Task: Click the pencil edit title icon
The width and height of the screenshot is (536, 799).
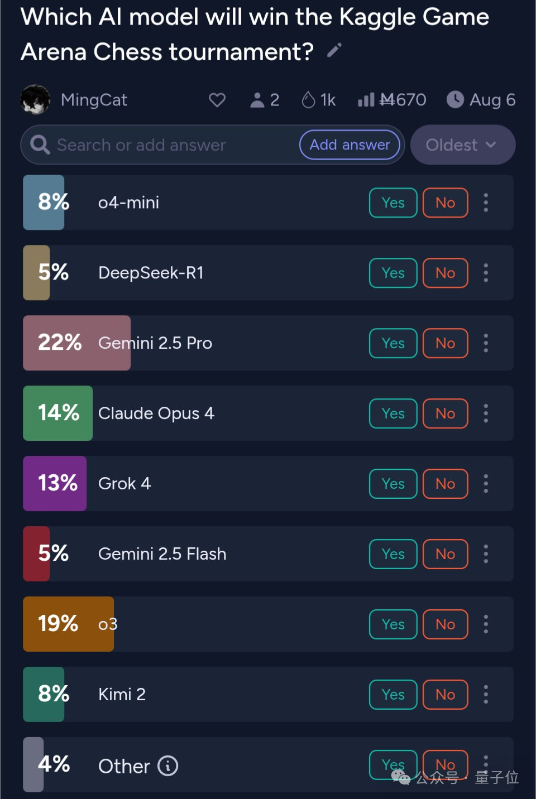Action: coord(334,51)
